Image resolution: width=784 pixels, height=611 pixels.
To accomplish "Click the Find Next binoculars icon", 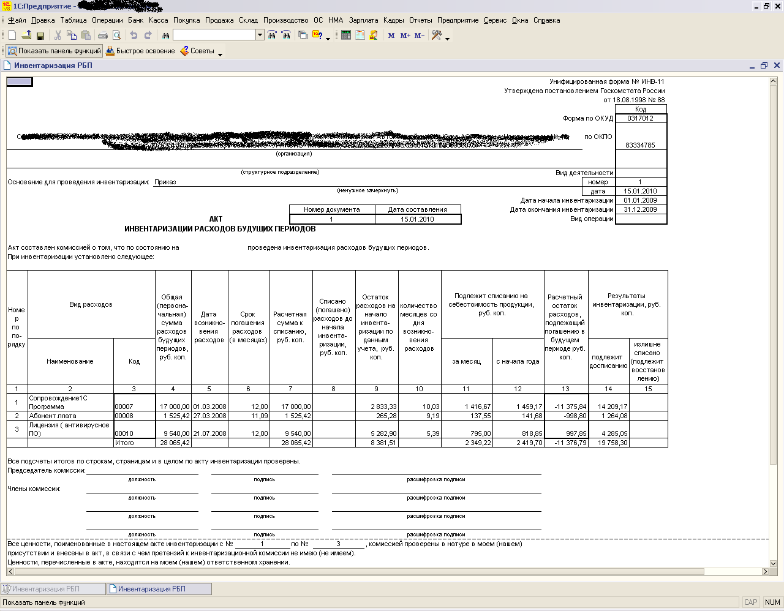I will 272,36.
